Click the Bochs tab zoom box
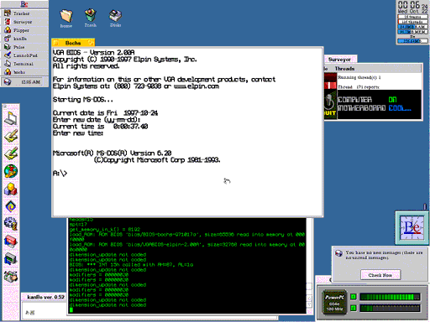The height and width of the screenshot is (322, 430). pyautogui.click(x=91, y=43)
